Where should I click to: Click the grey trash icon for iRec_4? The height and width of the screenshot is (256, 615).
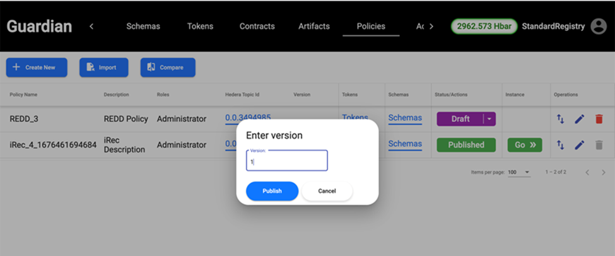(x=599, y=145)
